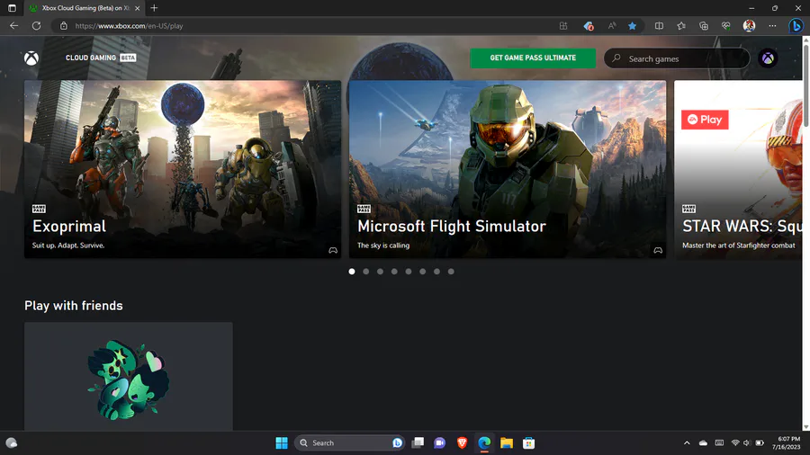
Task: Click controller icon on Exoprimal card
Action: tap(333, 250)
